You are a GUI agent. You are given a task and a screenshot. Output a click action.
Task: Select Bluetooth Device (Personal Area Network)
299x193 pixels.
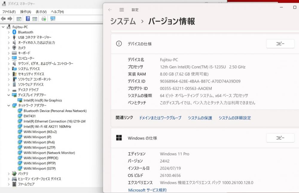pyautogui.click(x=55, y=111)
